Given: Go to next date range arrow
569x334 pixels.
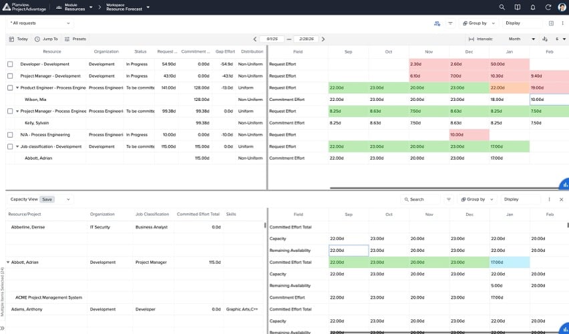Looking at the screenshot, I should (x=323, y=39).
